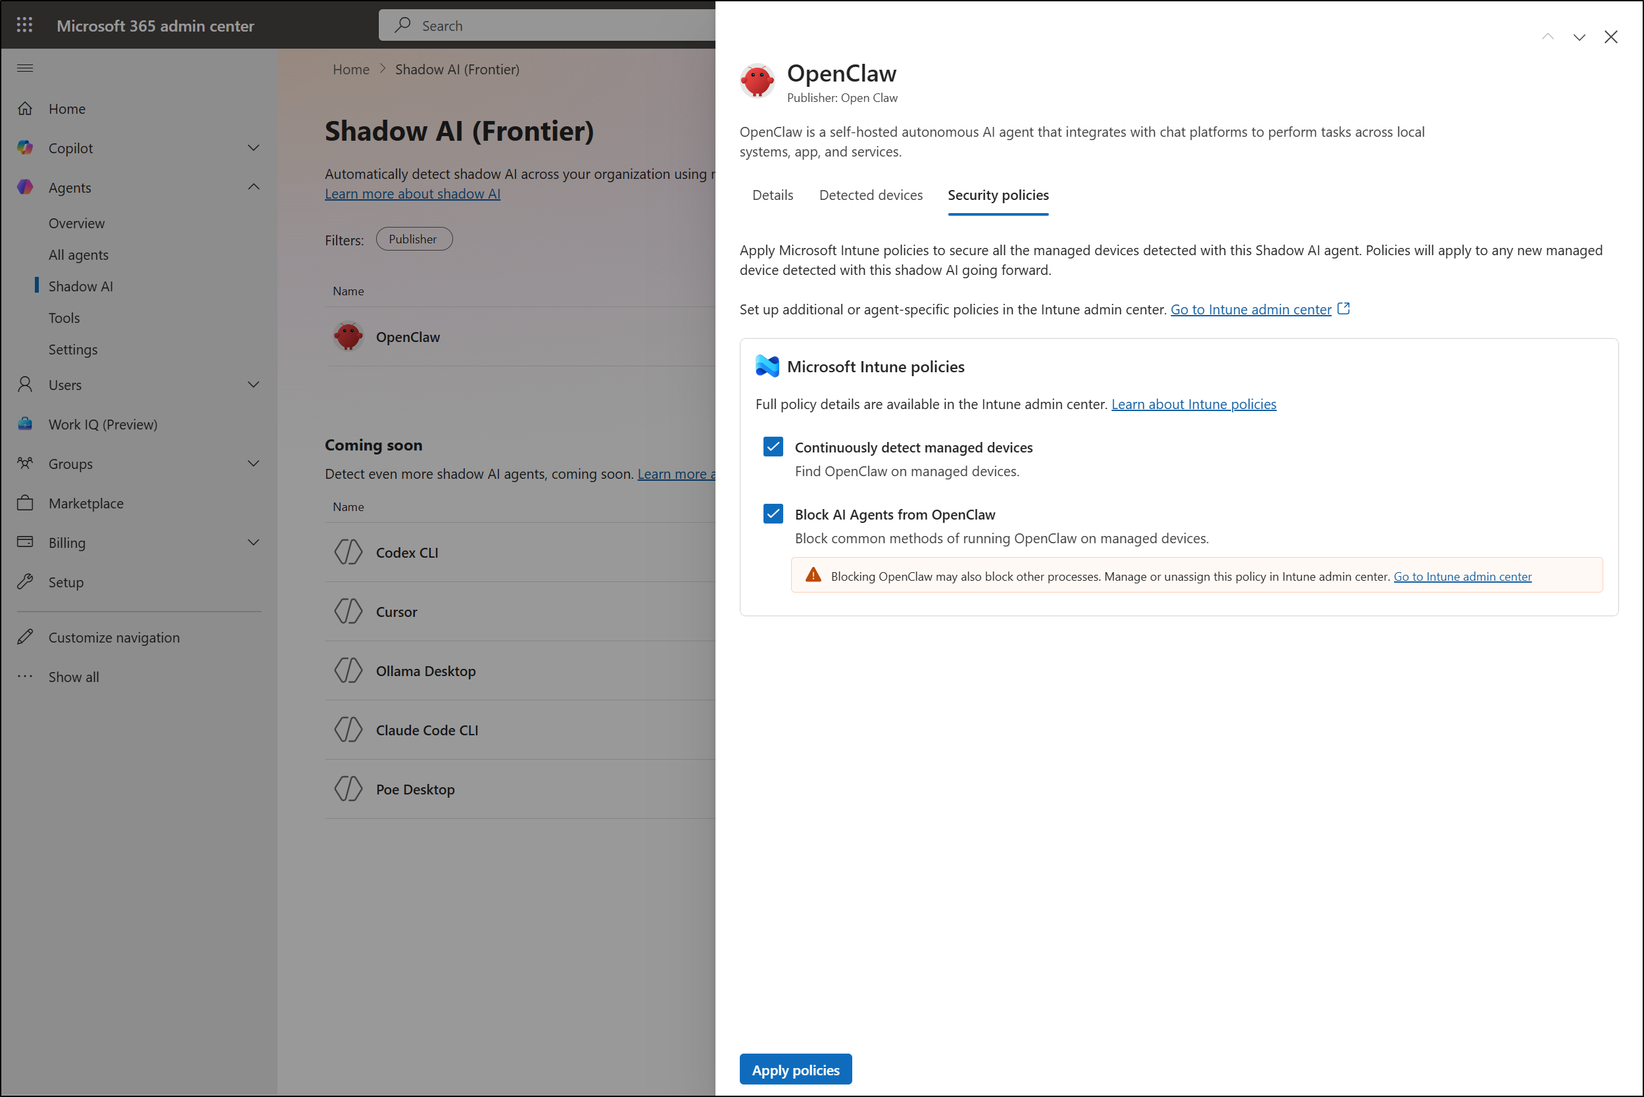
Task: Open Learn about Intune policies link
Action: (1194, 404)
